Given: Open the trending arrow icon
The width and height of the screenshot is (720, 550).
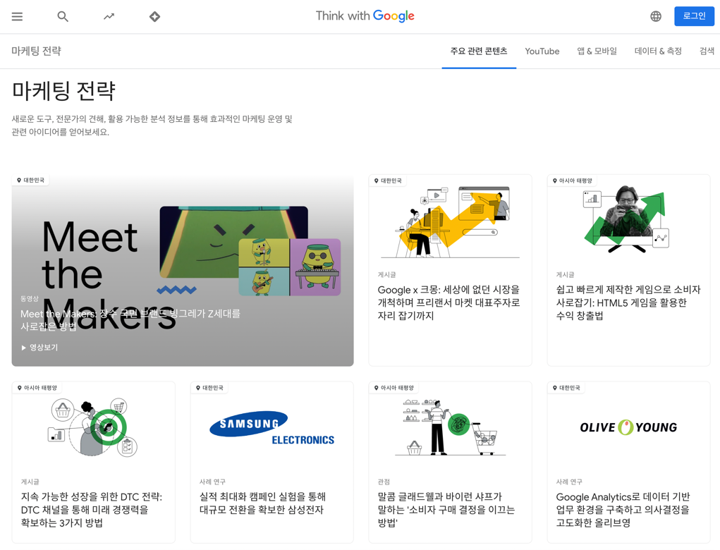Looking at the screenshot, I should tap(109, 16).
